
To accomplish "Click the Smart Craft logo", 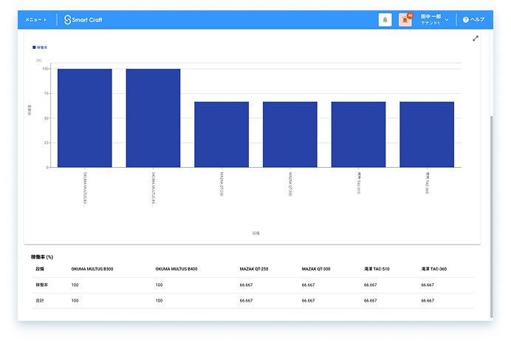I will coord(83,20).
